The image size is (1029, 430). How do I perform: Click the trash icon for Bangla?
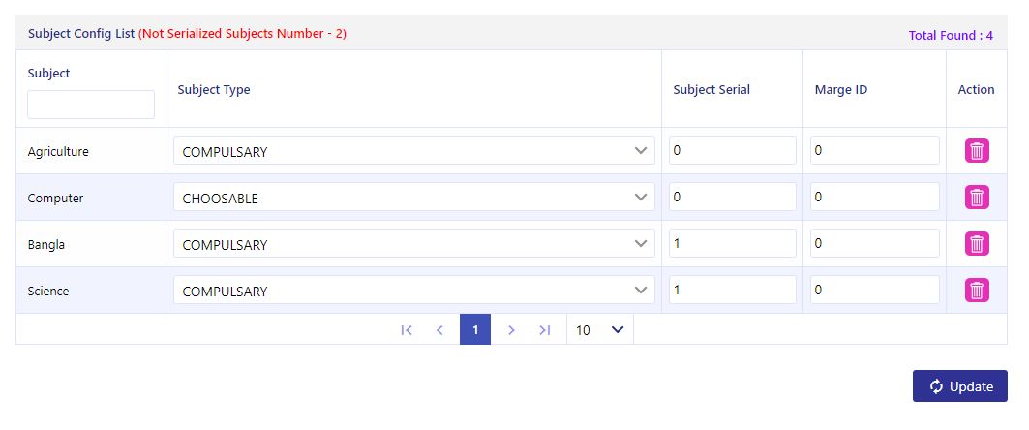coord(977,243)
